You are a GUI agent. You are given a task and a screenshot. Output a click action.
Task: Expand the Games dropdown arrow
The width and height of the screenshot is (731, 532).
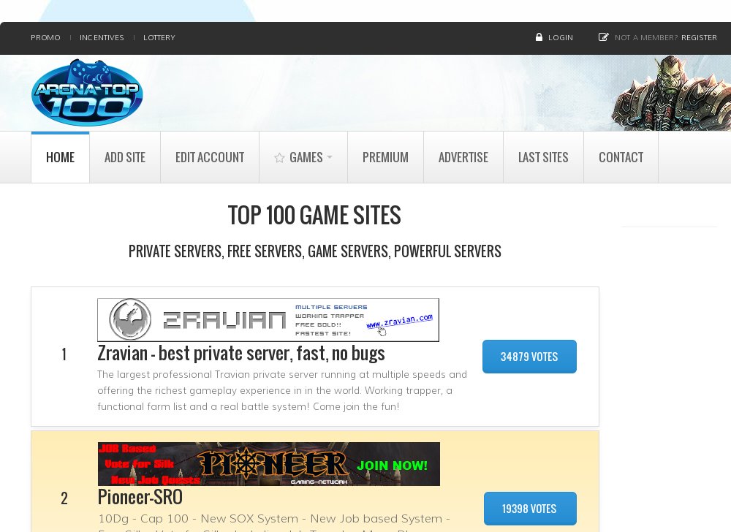click(x=330, y=158)
